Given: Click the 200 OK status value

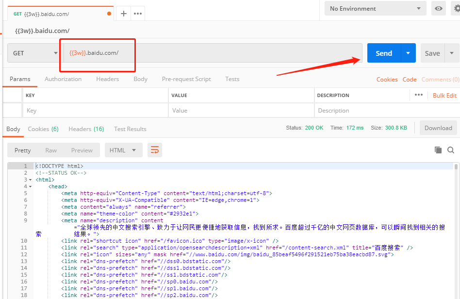Looking at the screenshot, I should [314, 128].
